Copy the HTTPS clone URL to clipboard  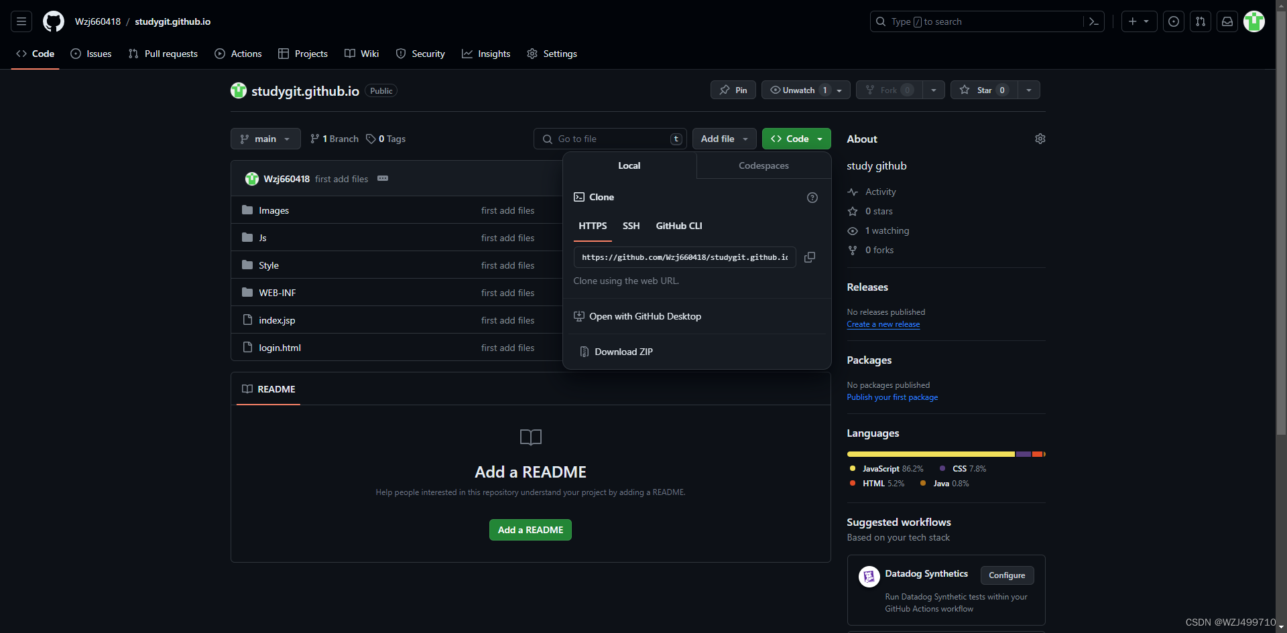810,257
